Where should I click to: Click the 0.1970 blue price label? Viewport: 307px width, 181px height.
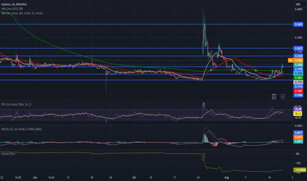point(298,69)
